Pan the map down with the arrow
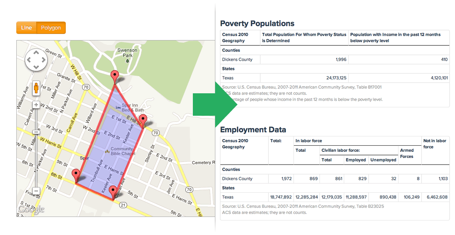 click(36, 67)
